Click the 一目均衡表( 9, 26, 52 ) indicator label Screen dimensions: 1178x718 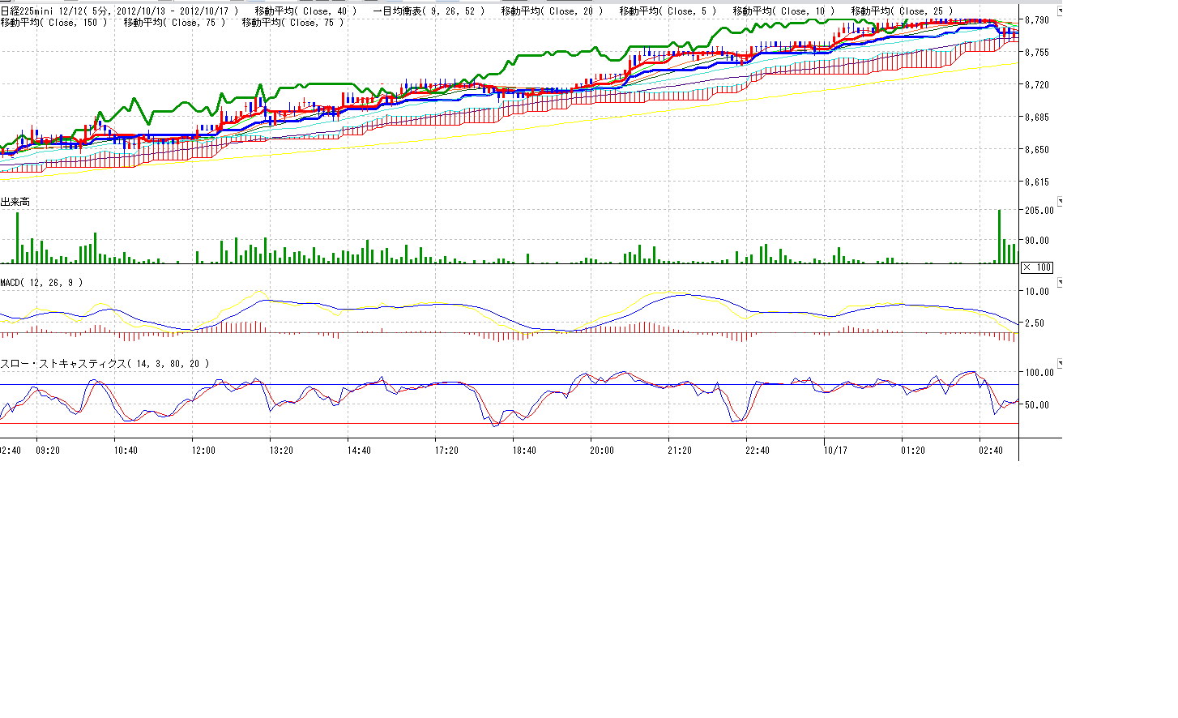click(x=429, y=11)
